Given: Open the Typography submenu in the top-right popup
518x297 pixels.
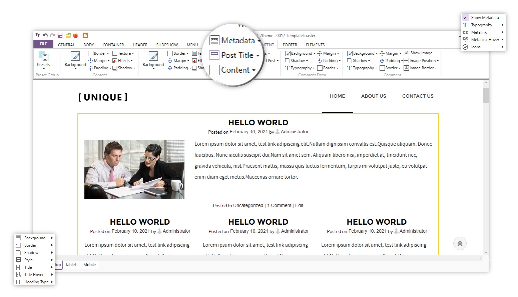Looking at the screenshot, I should (483, 25).
